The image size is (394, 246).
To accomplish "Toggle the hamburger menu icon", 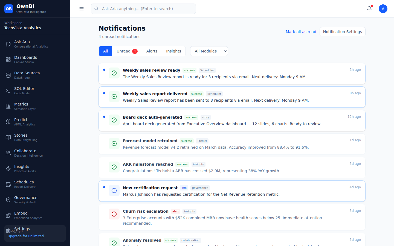I will click(82, 9).
